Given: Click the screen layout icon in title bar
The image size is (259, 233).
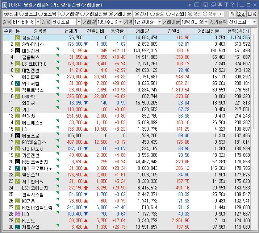Looking at the screenshot, I should pos(206,5).
